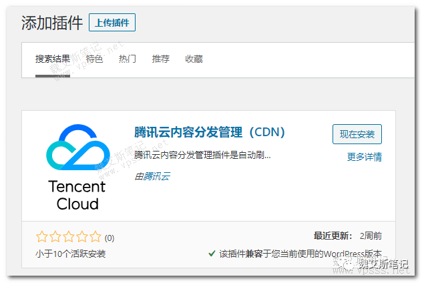This screenshot has width=422, height=283.
Task: Click the fourth rating star
Action: (81, 236)
